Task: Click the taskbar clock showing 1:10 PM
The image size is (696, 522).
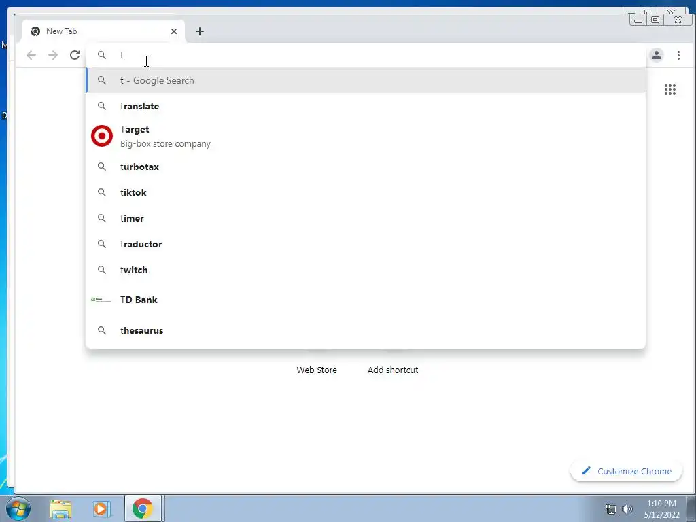Action: coord(661,509)
